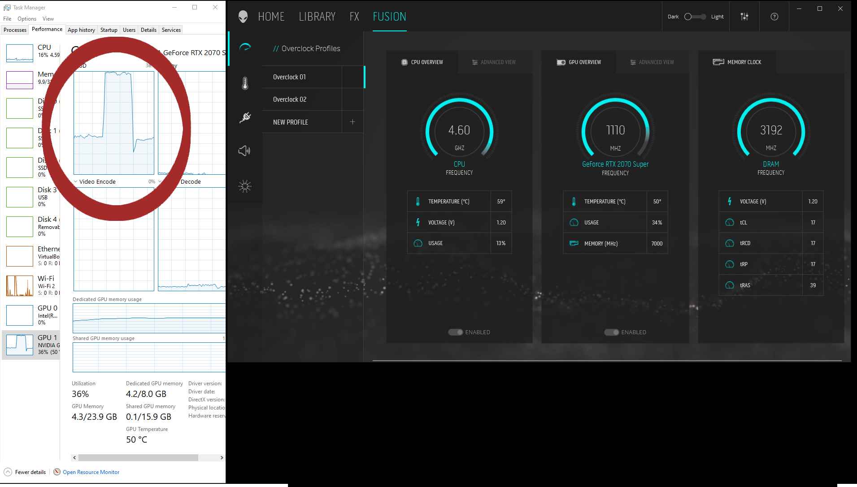857x487 pixels.
Task: Switch to the LIBRARY tab
Action: (x=317, y=17)
